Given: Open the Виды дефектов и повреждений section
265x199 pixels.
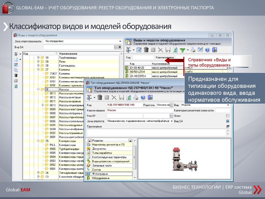Looking at the screenshot, I should tap(109, 161).
